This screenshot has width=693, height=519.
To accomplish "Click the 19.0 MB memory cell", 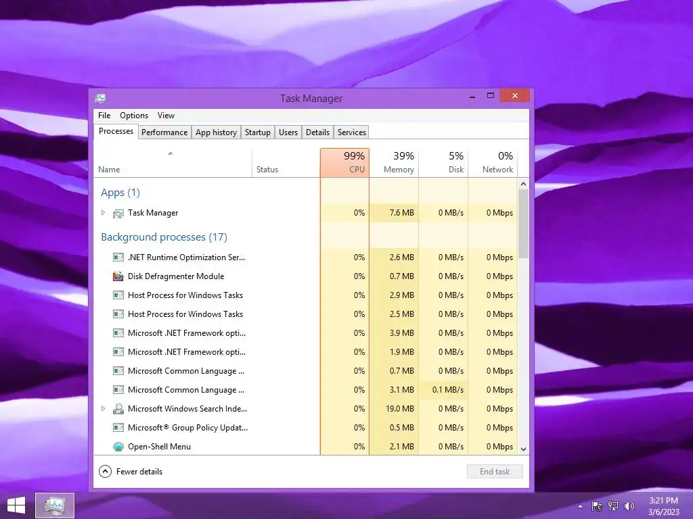I will point(394,409).
